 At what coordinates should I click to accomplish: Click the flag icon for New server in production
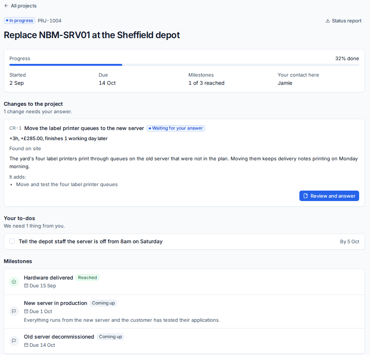click(14, 311)
